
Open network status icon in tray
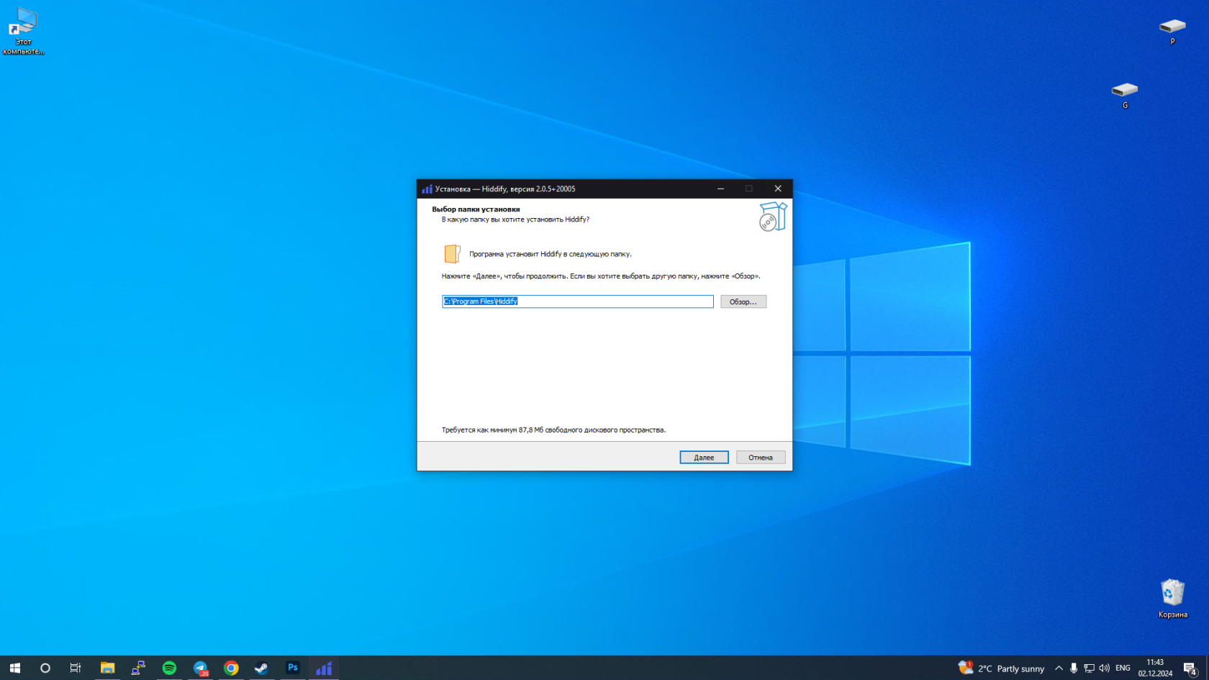[1089, 668]
